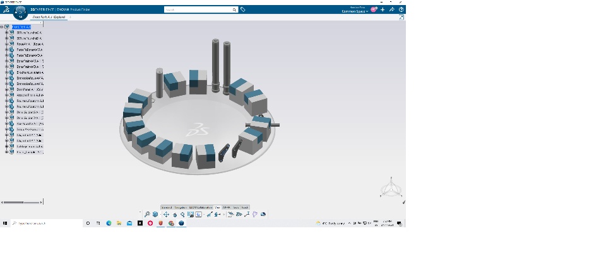Click the search magnifier icon

[x=234, y=9]
